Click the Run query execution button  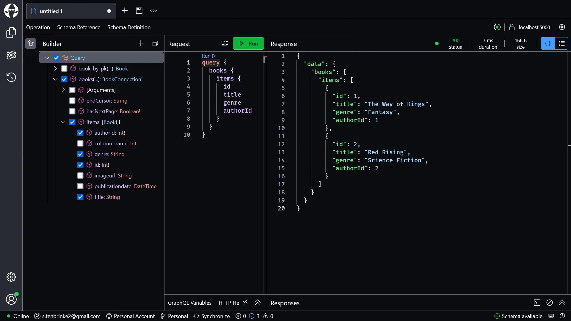pyautogui.click(x=248, y=43)
